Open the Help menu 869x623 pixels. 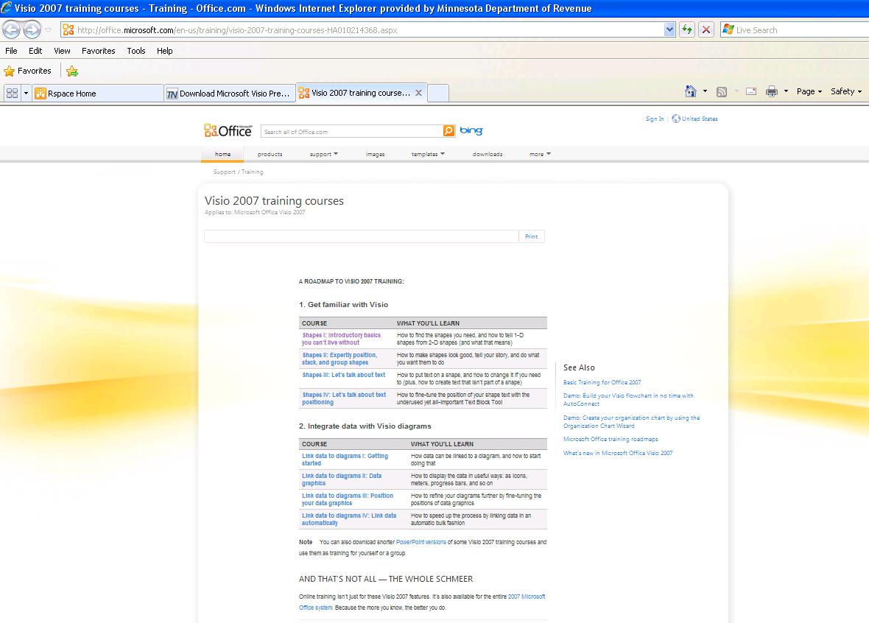point(165,50)
